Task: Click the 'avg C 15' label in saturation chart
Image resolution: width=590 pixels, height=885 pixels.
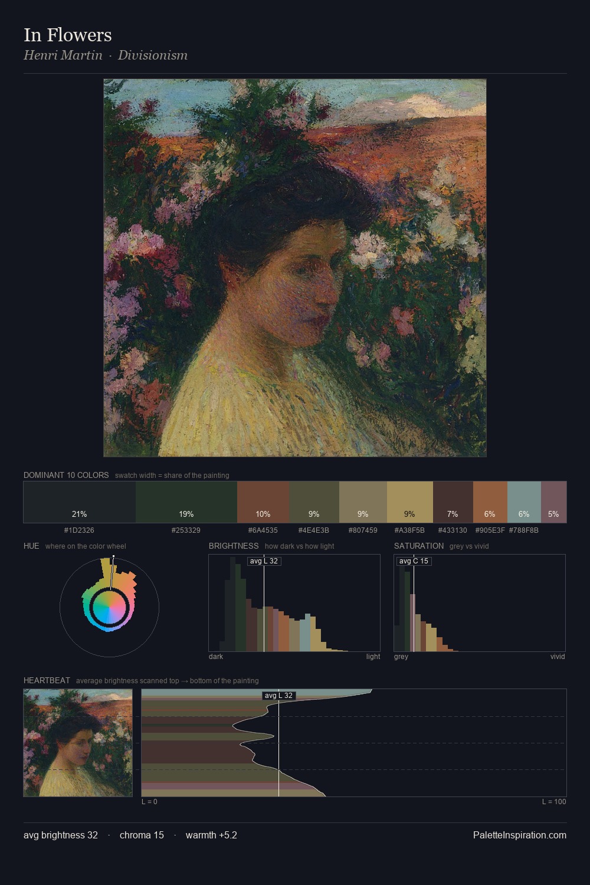Action: [x=414, y=561]
